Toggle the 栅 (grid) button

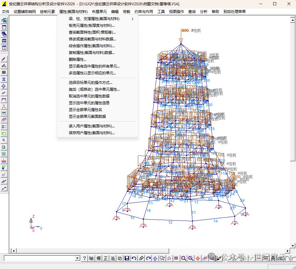pyautogui.click(x=98, y=258)
